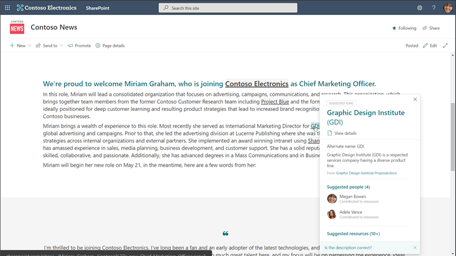Image resolution: width=456 pixels, height=256 pixels.
Task: Click Send to in the command bar
Action: 47,46
